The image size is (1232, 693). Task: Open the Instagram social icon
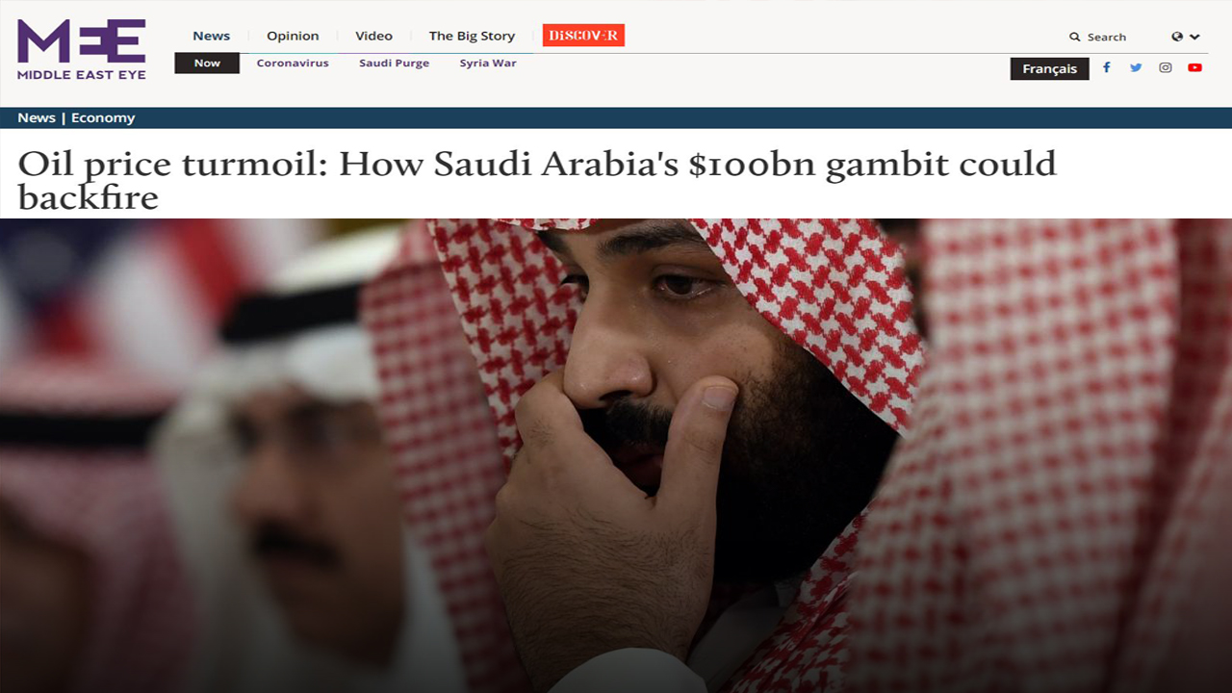[x=1166, y=67]
